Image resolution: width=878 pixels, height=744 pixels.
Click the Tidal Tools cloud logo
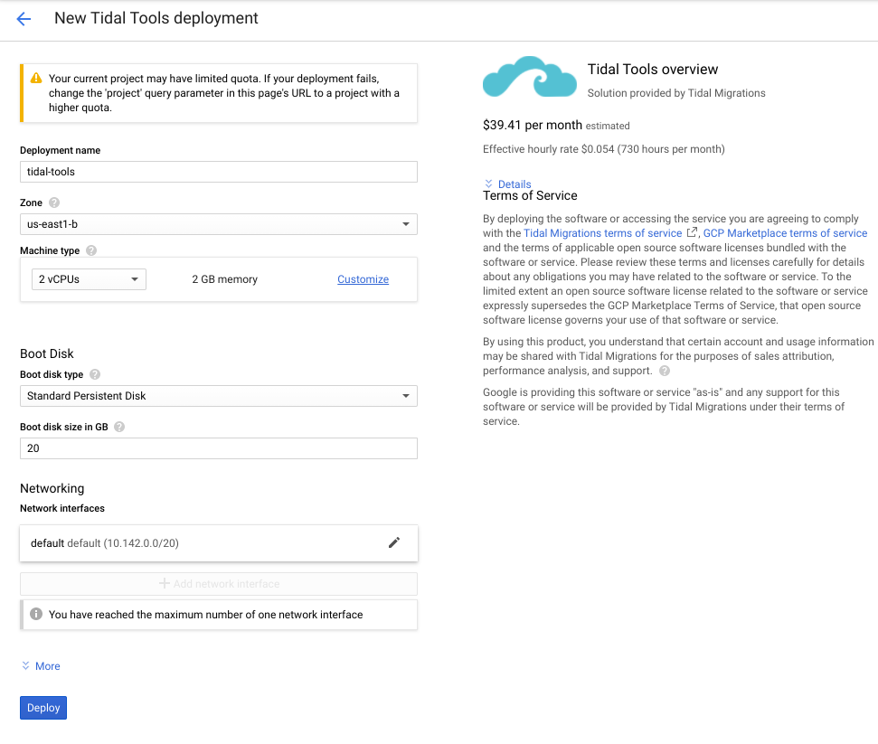[x=529, y=78]
